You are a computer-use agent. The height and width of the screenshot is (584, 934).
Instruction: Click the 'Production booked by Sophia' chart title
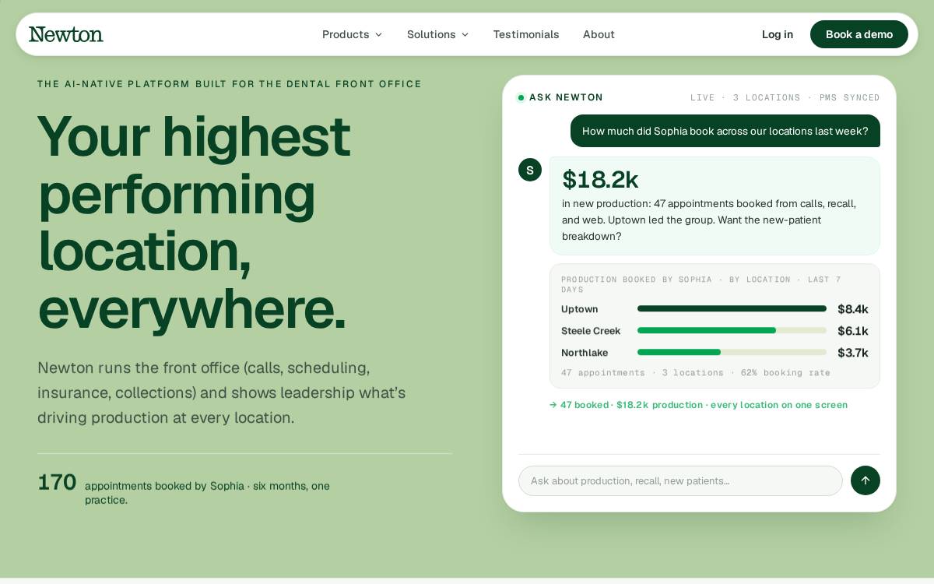[701, 284]
